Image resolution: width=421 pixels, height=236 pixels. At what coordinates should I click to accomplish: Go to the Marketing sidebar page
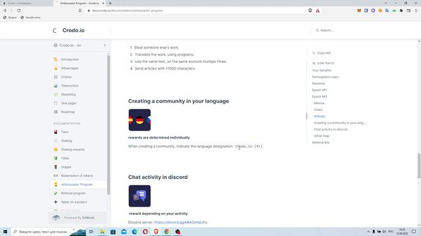click(x=68, y=94)
